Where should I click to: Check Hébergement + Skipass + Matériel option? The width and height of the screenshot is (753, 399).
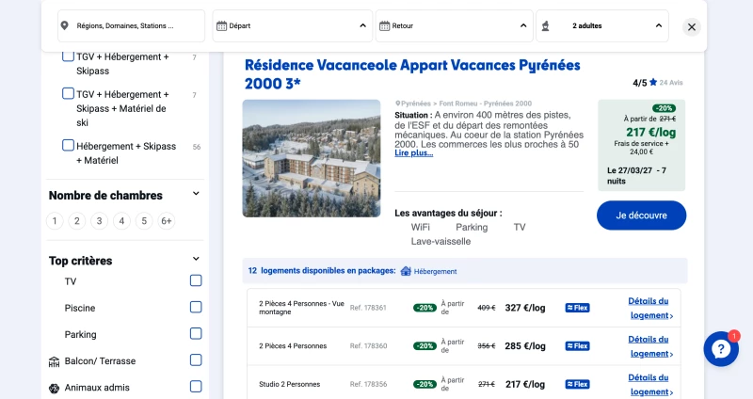pyautogui.click(x=68, y=145)
